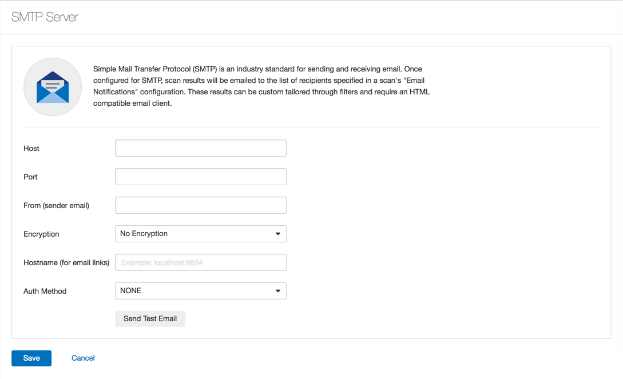Click the From (sender email) label
Viewport: 623px width, 379px height.
coord(56,206)
